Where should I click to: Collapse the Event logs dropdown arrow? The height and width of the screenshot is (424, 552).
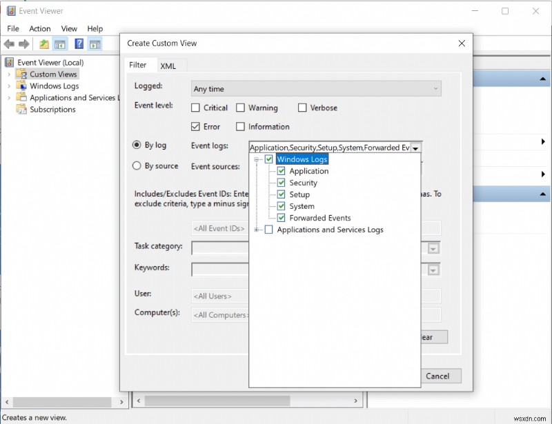coord(416,148)
